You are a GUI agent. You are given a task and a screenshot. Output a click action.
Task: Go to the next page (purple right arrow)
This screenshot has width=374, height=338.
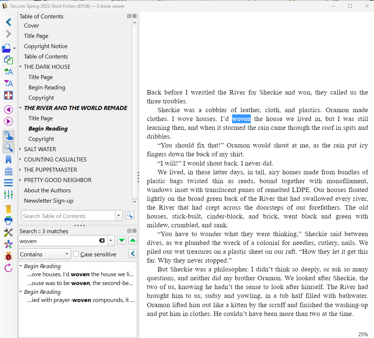(8, 121)
